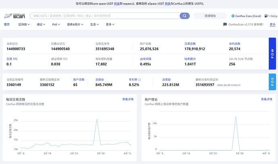Open the 生态 dropdown menu
This screenshot has width=278, height=164.
pyautogui.click(x=94, y=25)
